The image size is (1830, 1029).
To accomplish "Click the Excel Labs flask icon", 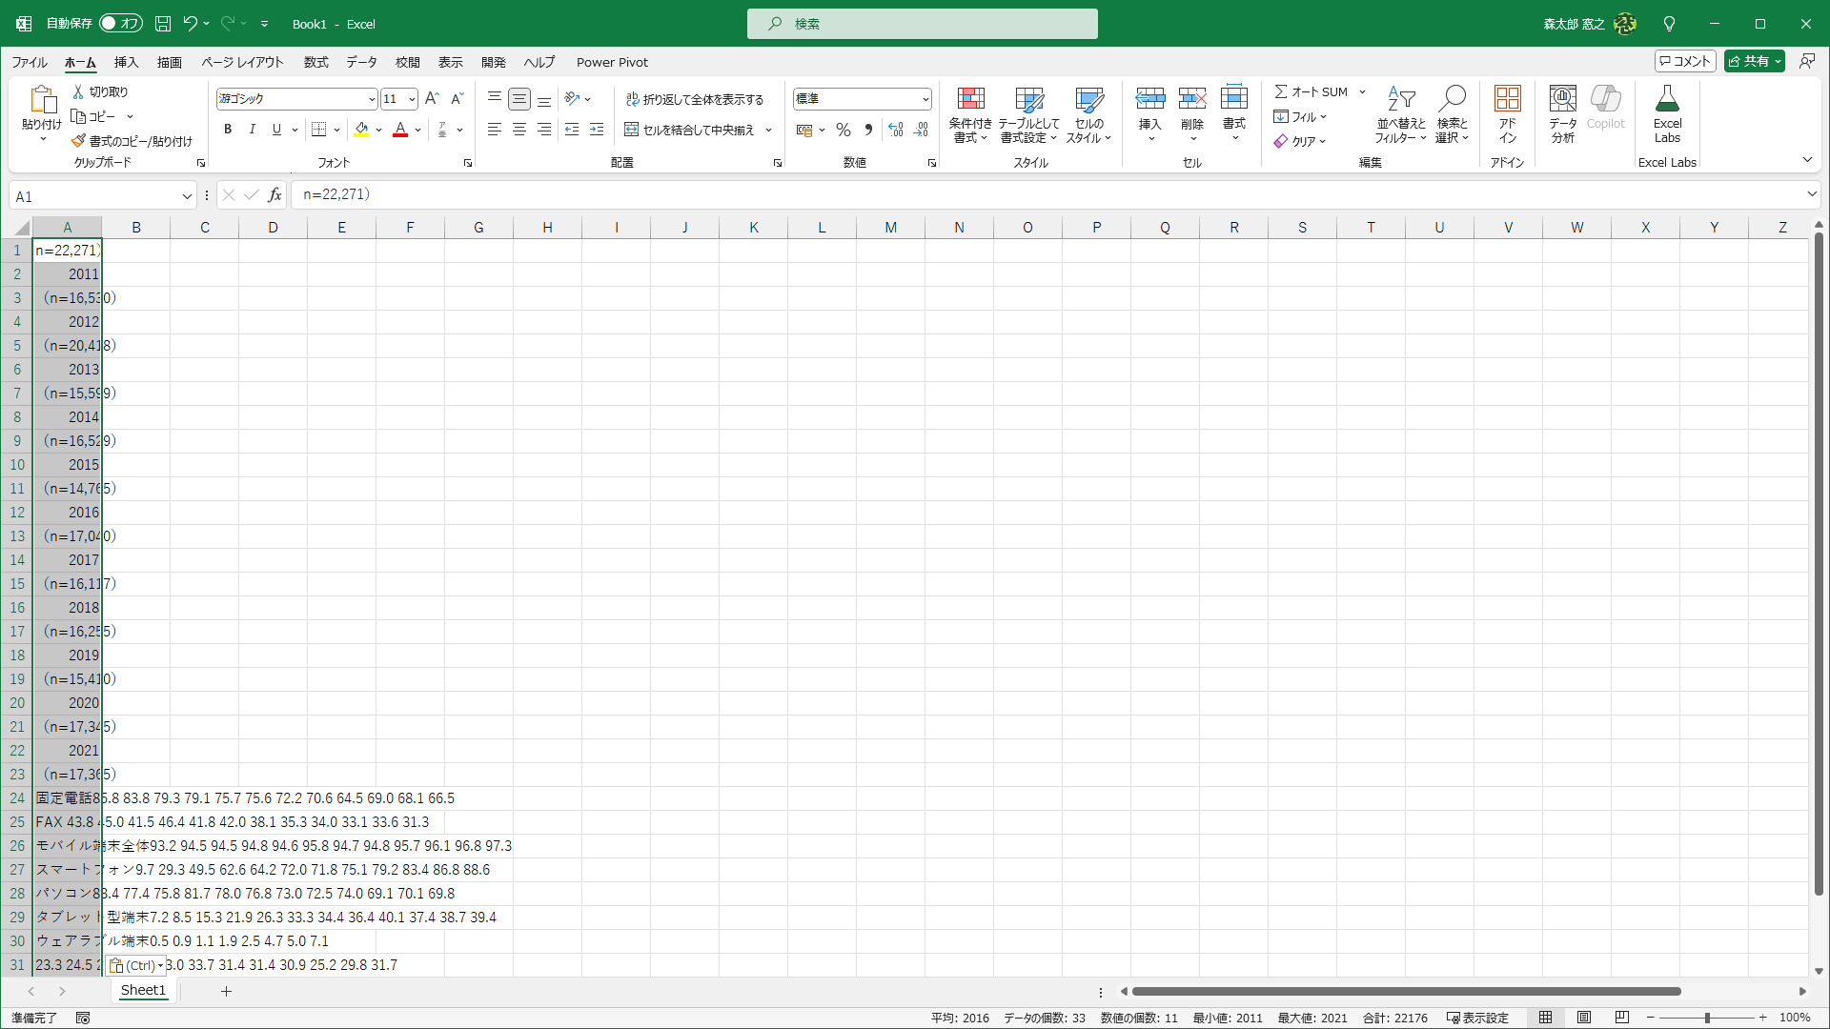I will (1667, 100).
